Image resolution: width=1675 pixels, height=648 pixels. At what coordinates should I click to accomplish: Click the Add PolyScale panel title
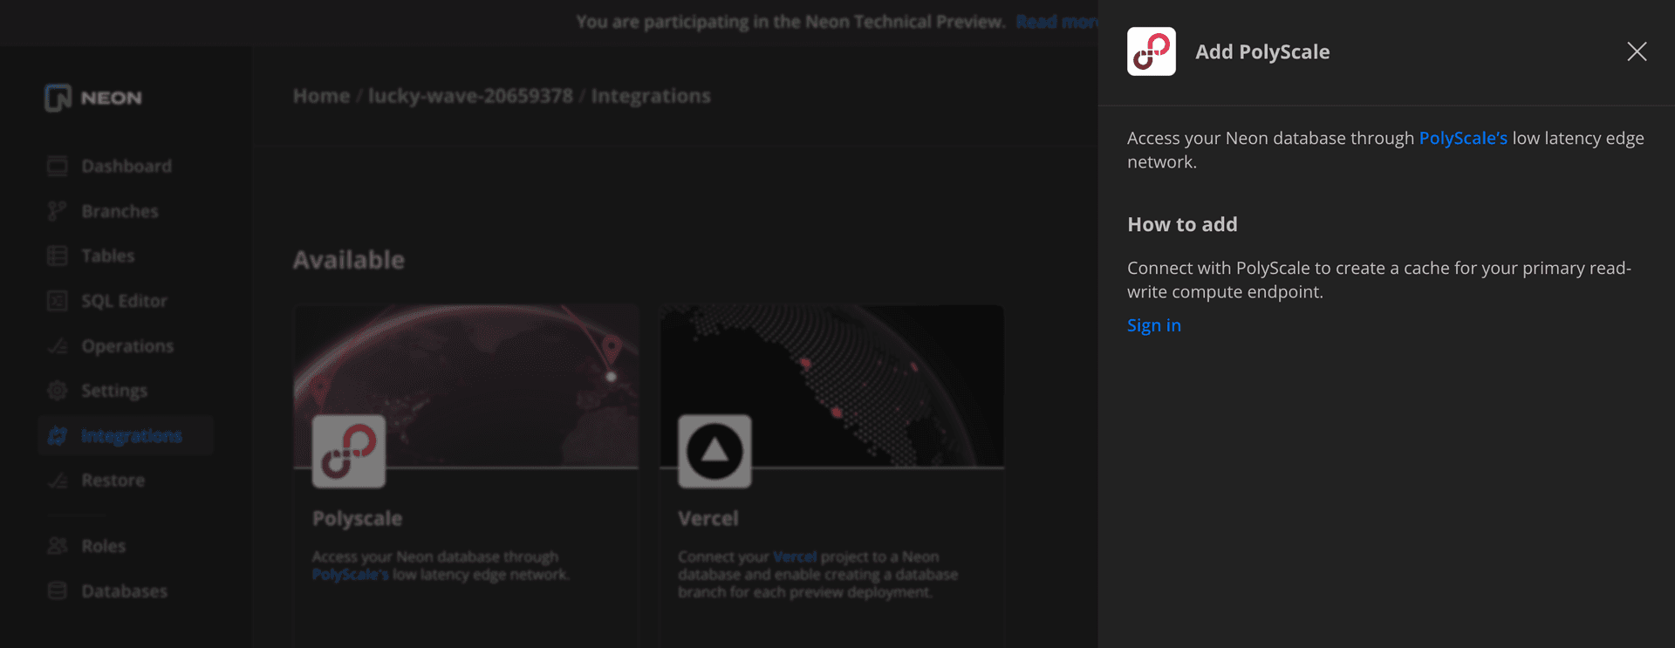click(1262, 51)
